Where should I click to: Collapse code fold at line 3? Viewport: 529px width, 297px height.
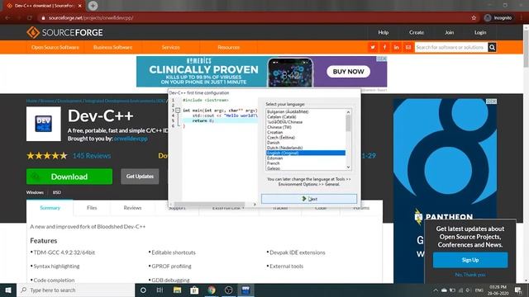tap(178, 111)
